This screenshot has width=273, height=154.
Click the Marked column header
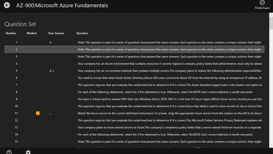click(x=32, y=33)
